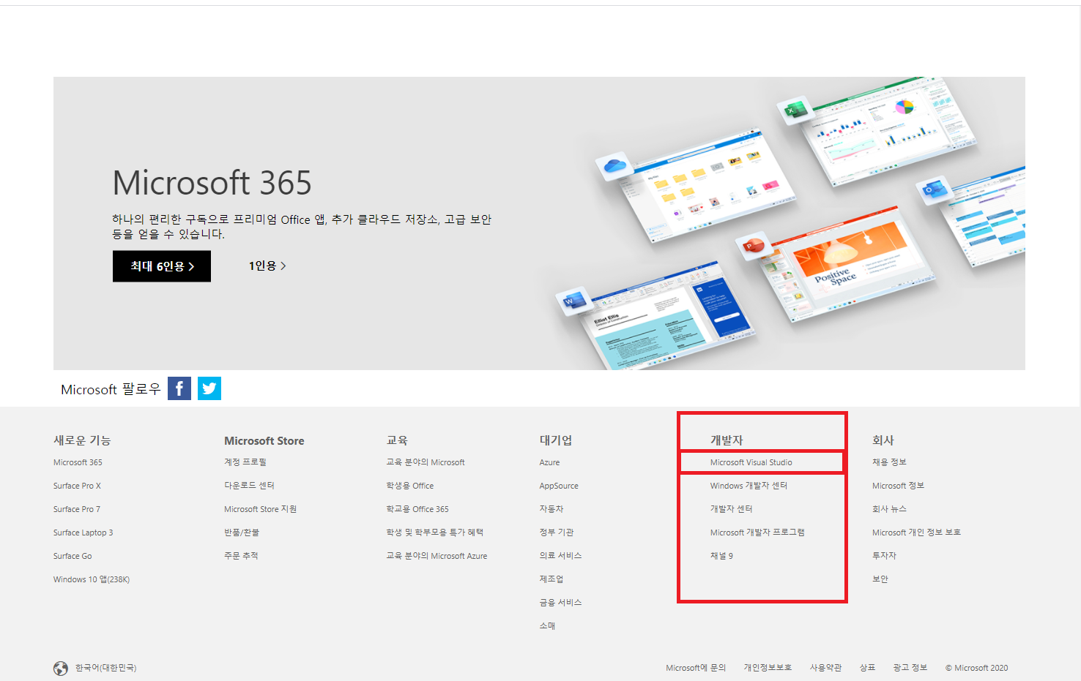Click the 대기업 column heading
The width and height of the screenshot is (1081, 681).
[x=556, y=440]
